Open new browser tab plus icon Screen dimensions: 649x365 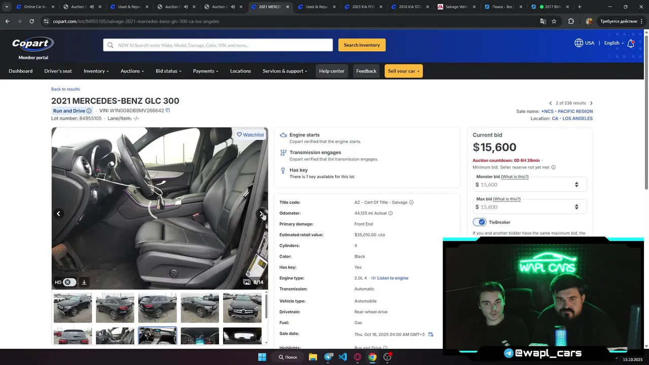pyautogui.click(x=580, y=7)
